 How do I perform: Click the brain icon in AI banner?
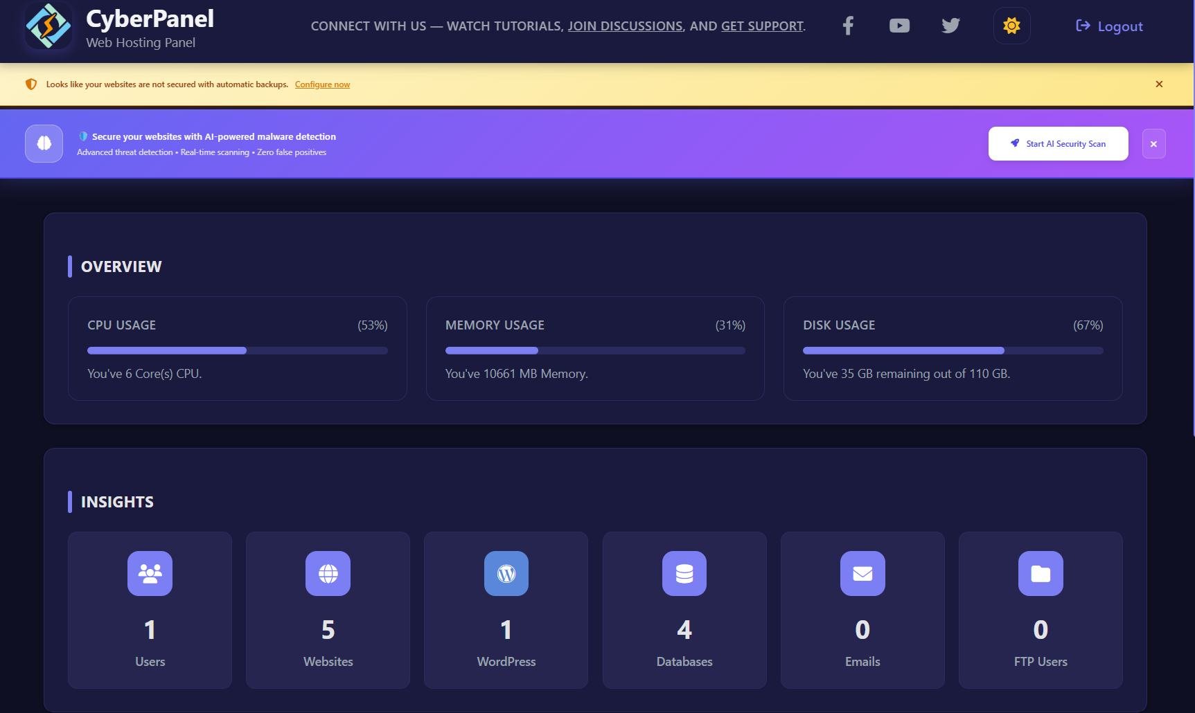(x=44, y=143)
